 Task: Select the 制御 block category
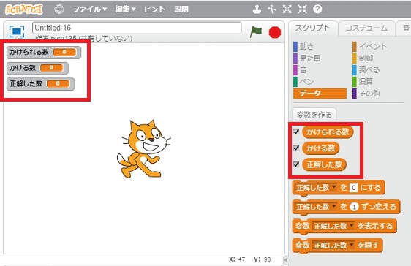363,58
